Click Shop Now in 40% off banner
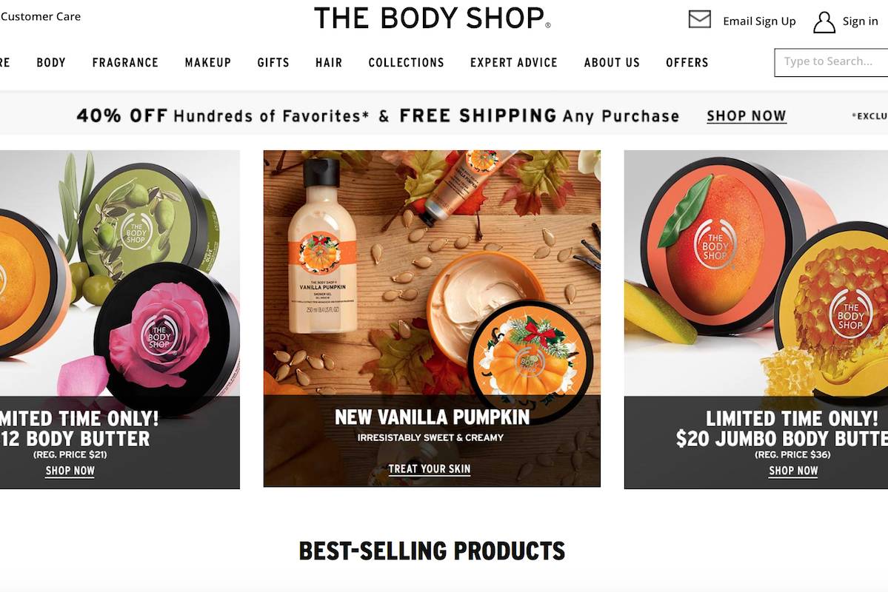This screenshot has height=592, width=888. click(x=747, y=116)
